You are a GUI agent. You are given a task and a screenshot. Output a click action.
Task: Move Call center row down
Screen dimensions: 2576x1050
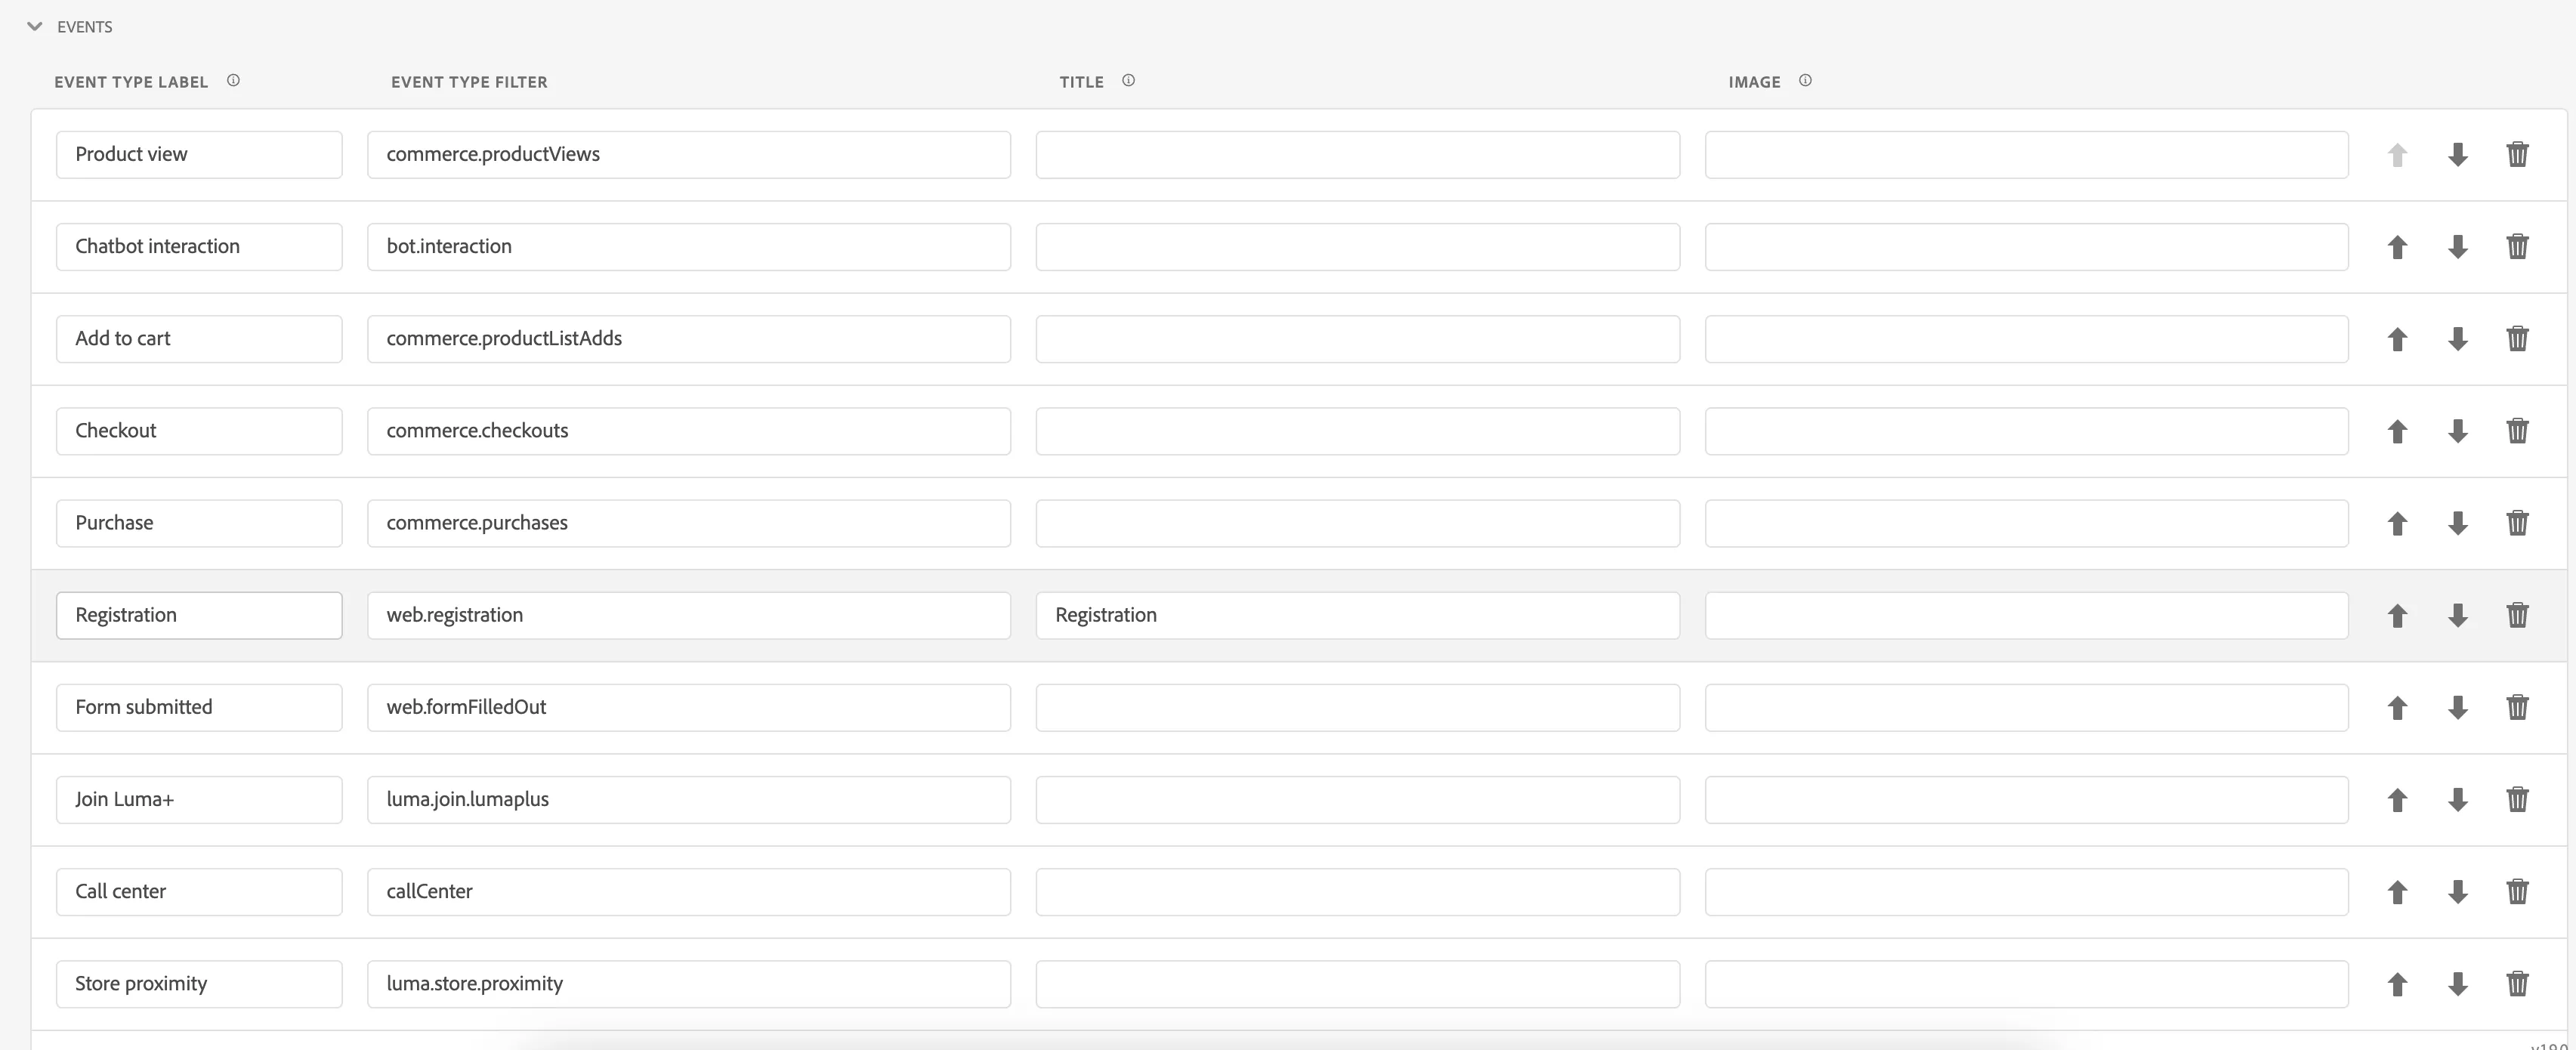[x=2457, y=891]
